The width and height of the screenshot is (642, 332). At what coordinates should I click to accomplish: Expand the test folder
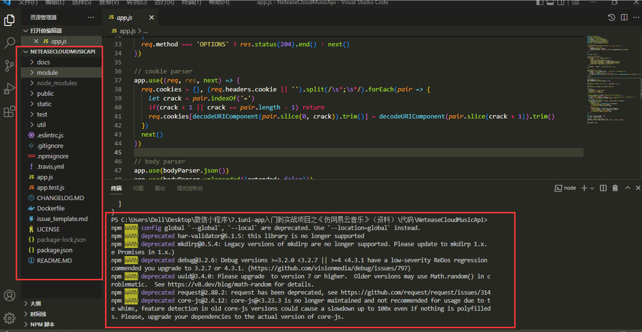point(62,114)
